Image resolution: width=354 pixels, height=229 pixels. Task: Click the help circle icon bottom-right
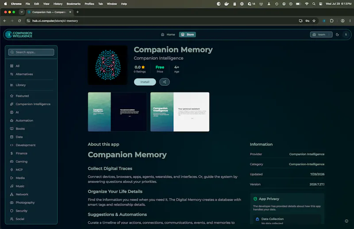tap(346, 221)
